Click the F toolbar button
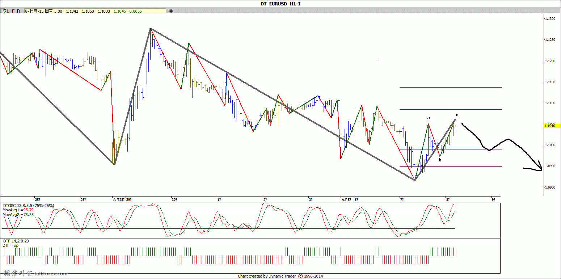Screen dimensions: 561x279 click(x=13, y=11)
